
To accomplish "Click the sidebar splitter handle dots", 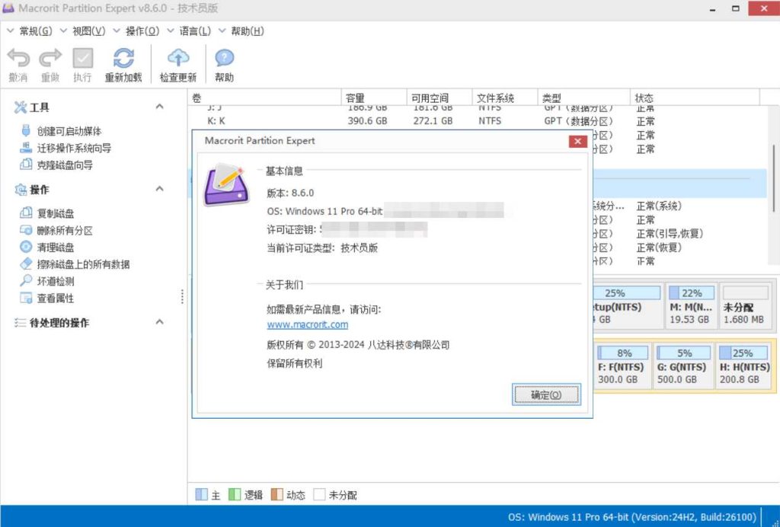I will pos(183,297).
